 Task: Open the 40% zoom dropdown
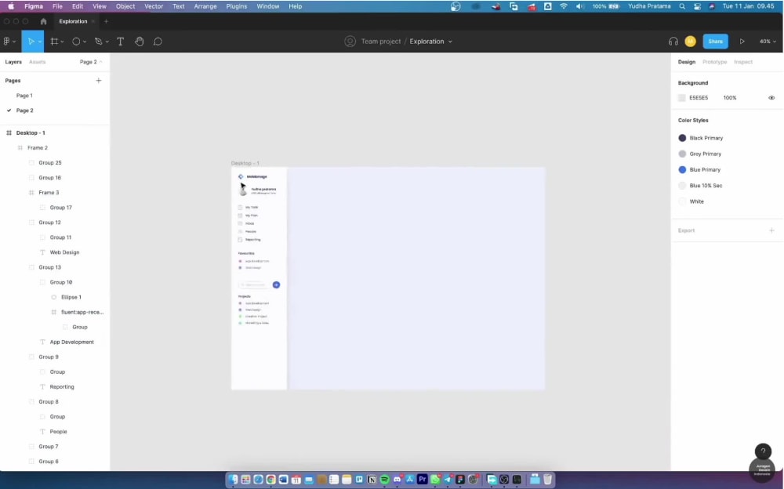tap(768, 42)
